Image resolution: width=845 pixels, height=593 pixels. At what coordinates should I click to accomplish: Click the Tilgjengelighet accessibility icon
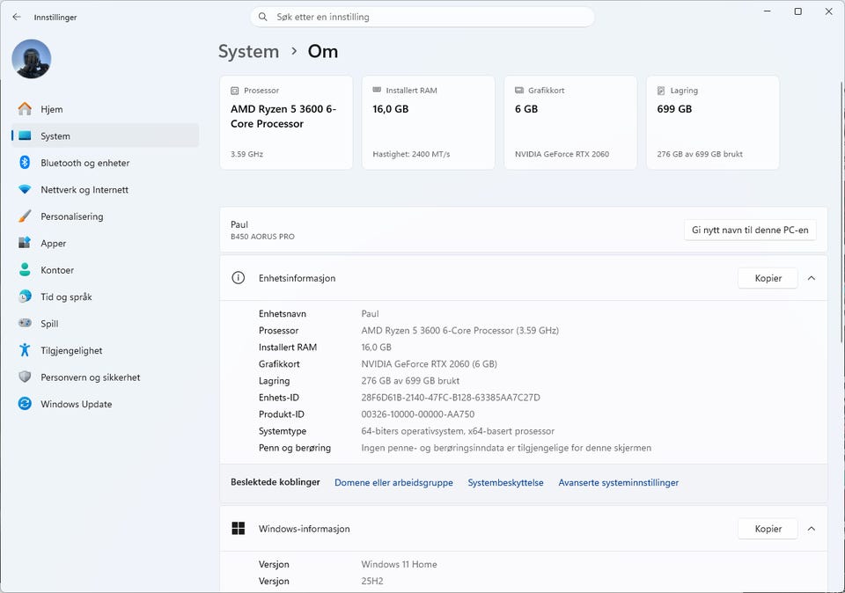pyautogui.click(x=25, y=350)
